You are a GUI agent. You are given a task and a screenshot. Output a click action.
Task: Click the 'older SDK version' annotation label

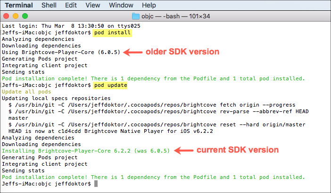click(x=182, y=52)
